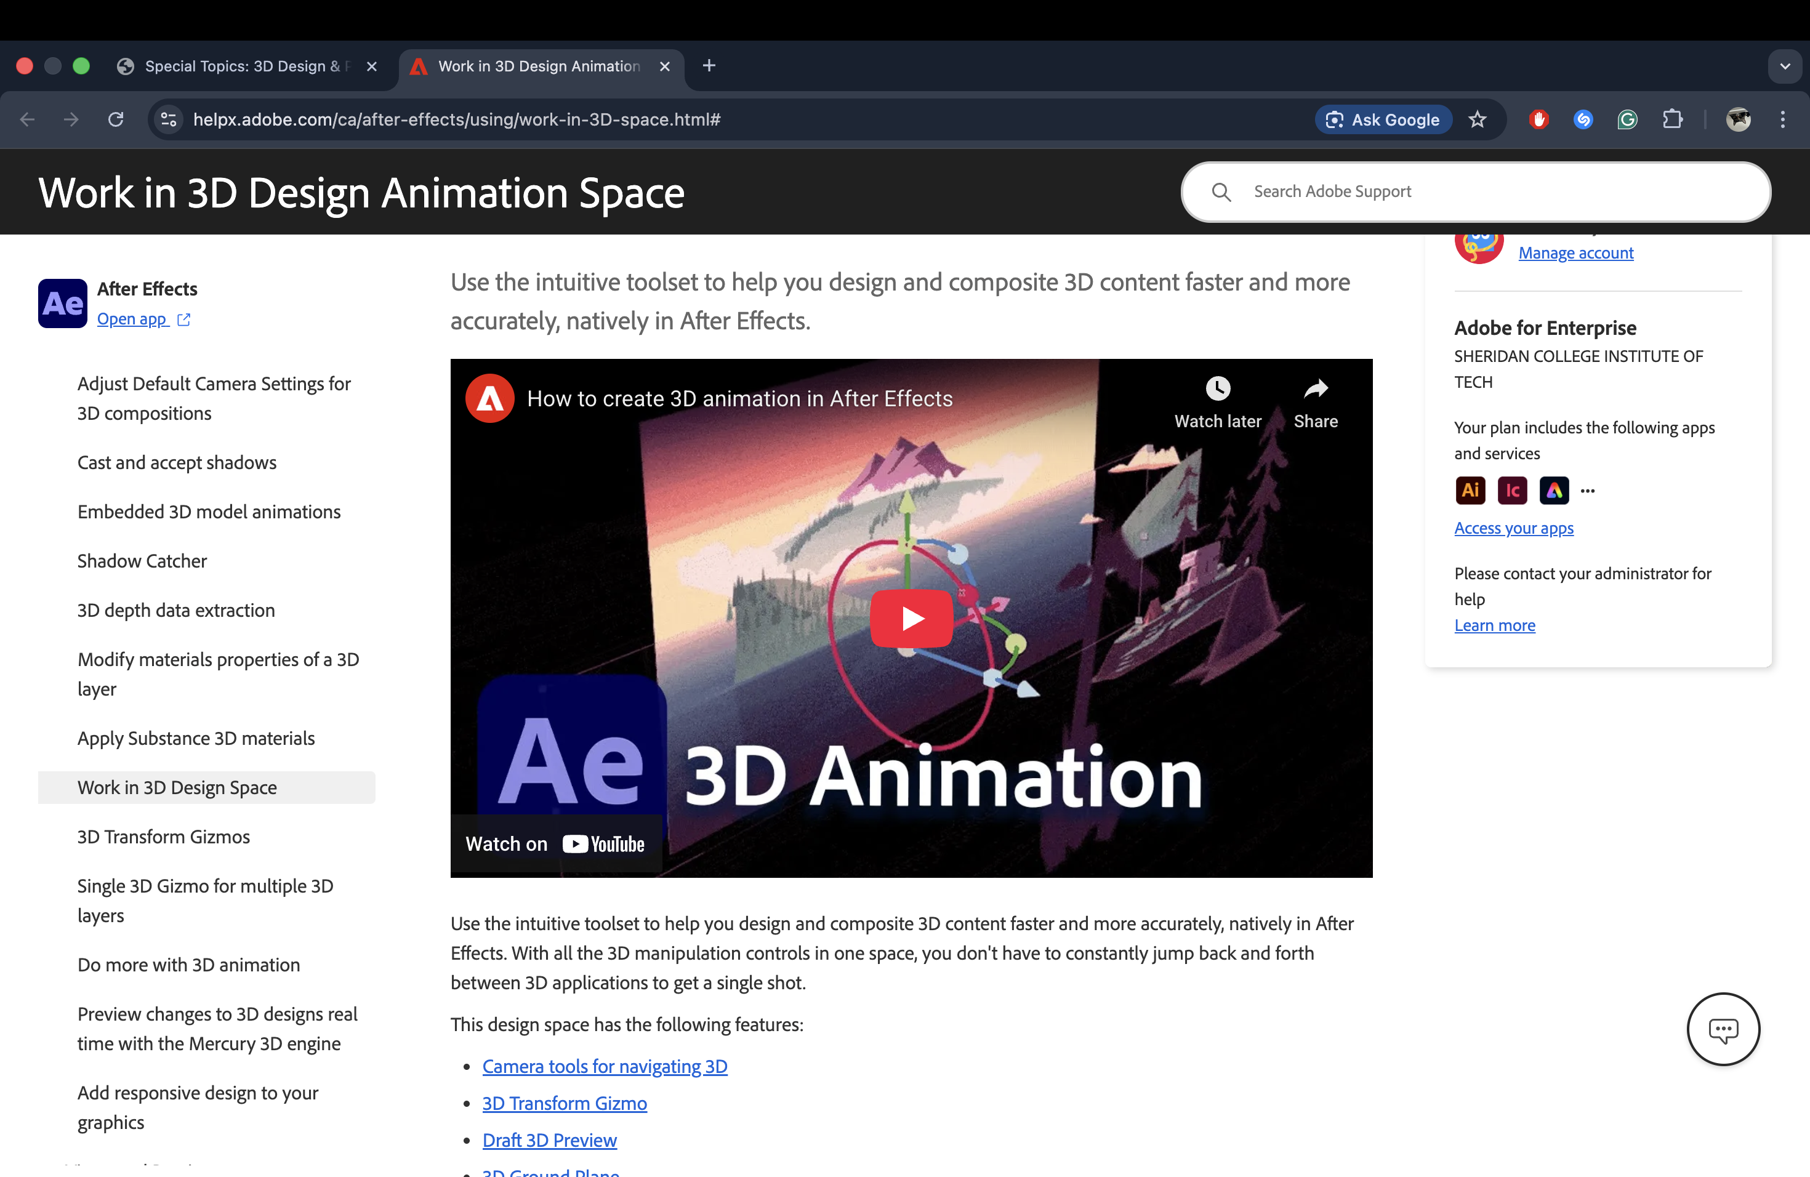Image resolution: width=1810 pixels, height=1177 pixels.
Task: Open site information settings in address bar
Action: (x=168, y=119)
